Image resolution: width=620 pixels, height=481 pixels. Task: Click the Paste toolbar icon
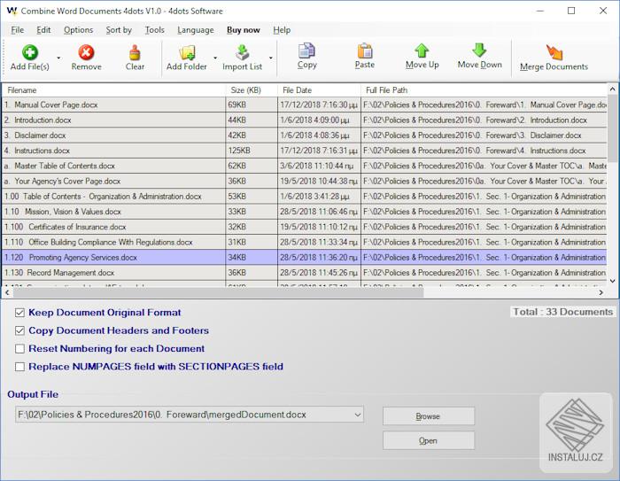point(365,50)
